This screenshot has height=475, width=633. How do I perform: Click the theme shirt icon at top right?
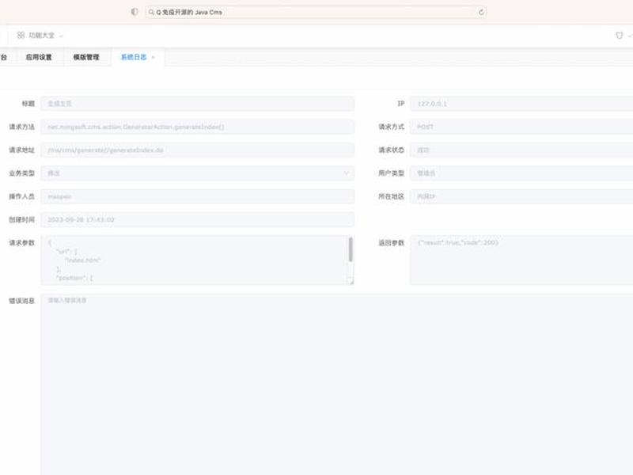tap(620, 36)
